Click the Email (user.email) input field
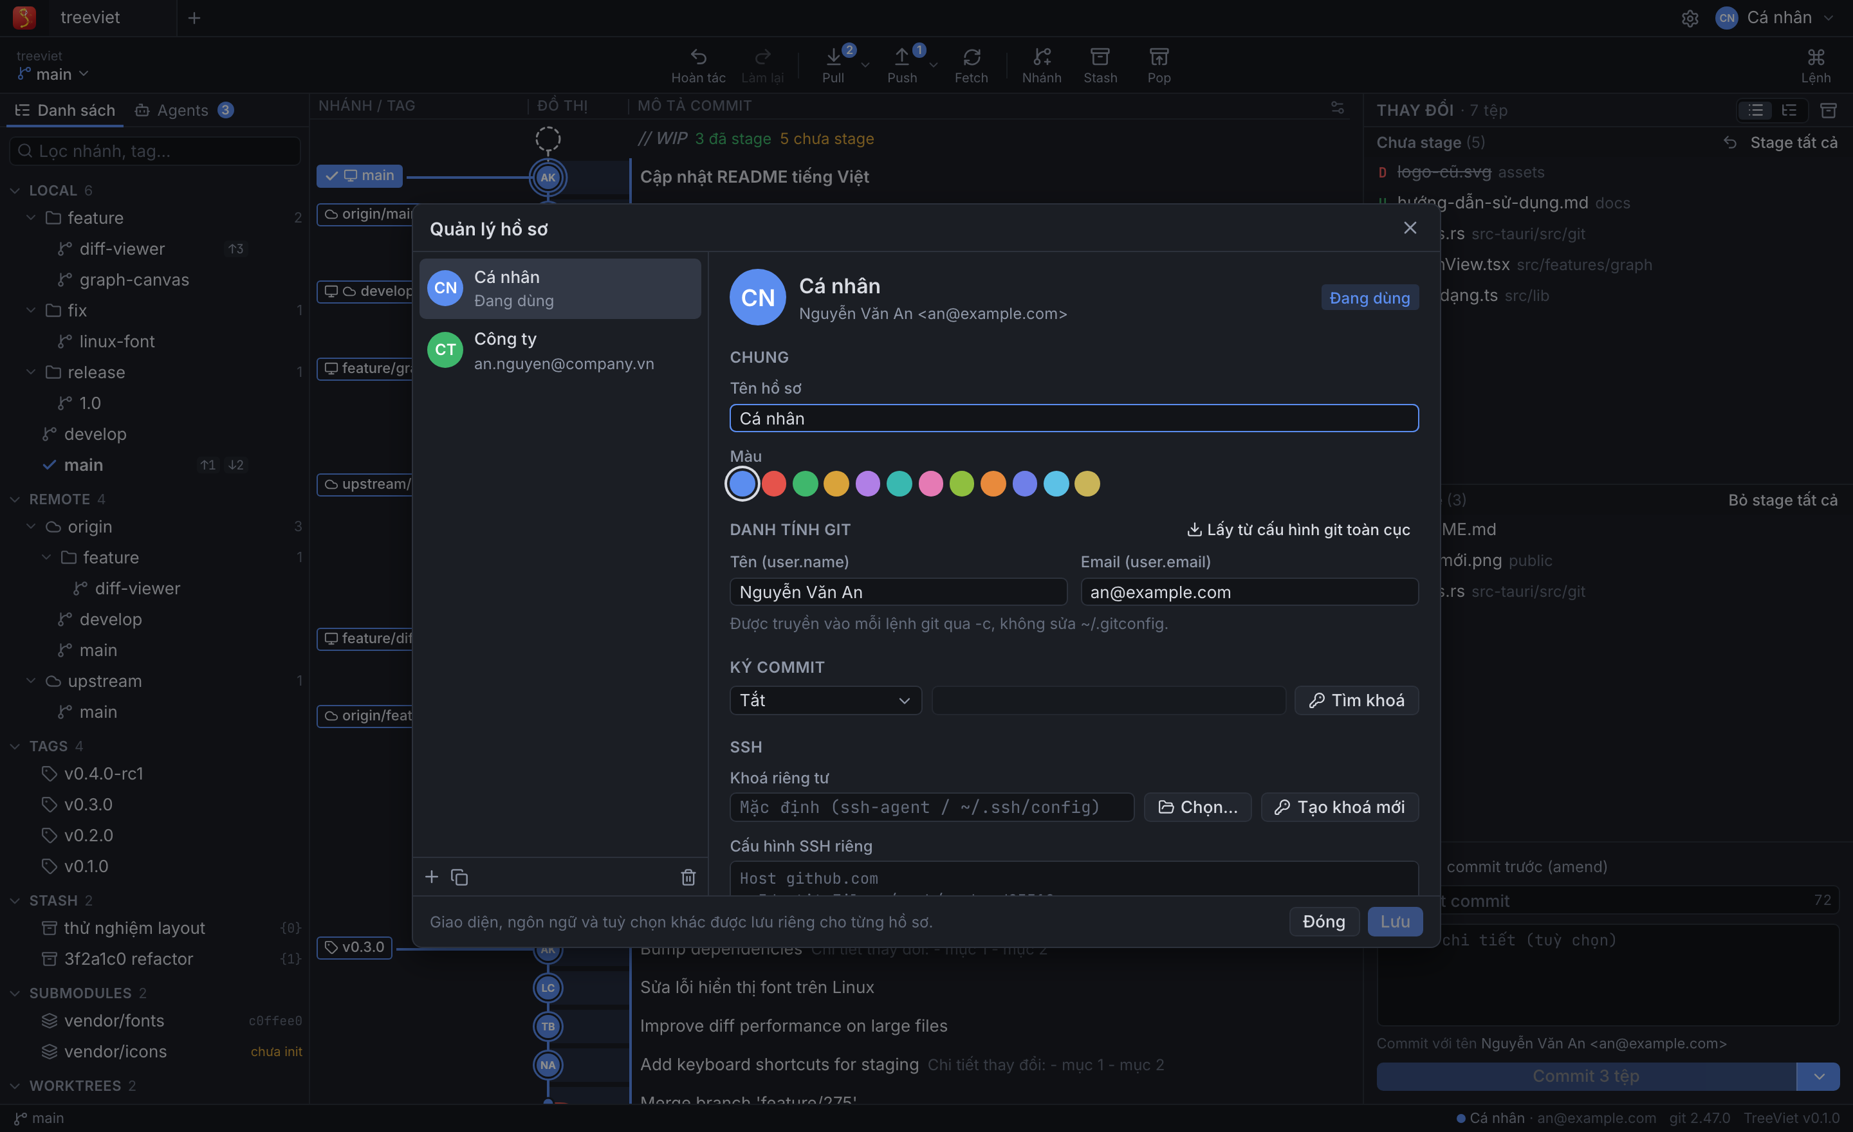1853x1132 pixels. (1249, 592)
